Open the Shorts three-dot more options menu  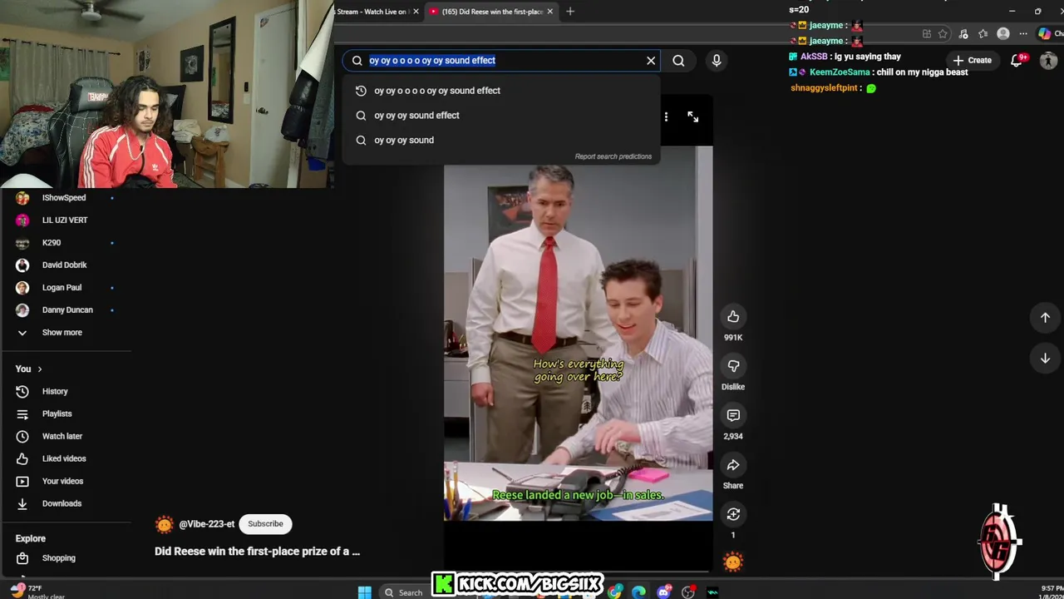[666, 117]
